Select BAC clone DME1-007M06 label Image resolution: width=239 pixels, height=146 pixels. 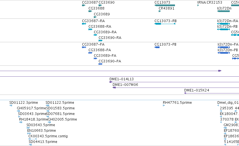[x=125, y=84]
